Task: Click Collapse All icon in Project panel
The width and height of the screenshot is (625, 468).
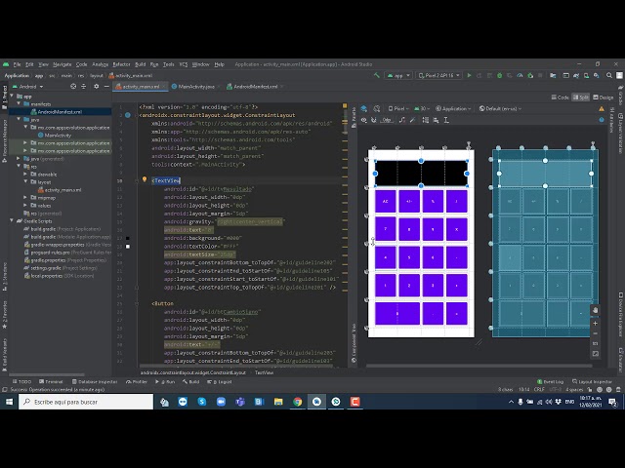Action: click(x=83, y=87)
